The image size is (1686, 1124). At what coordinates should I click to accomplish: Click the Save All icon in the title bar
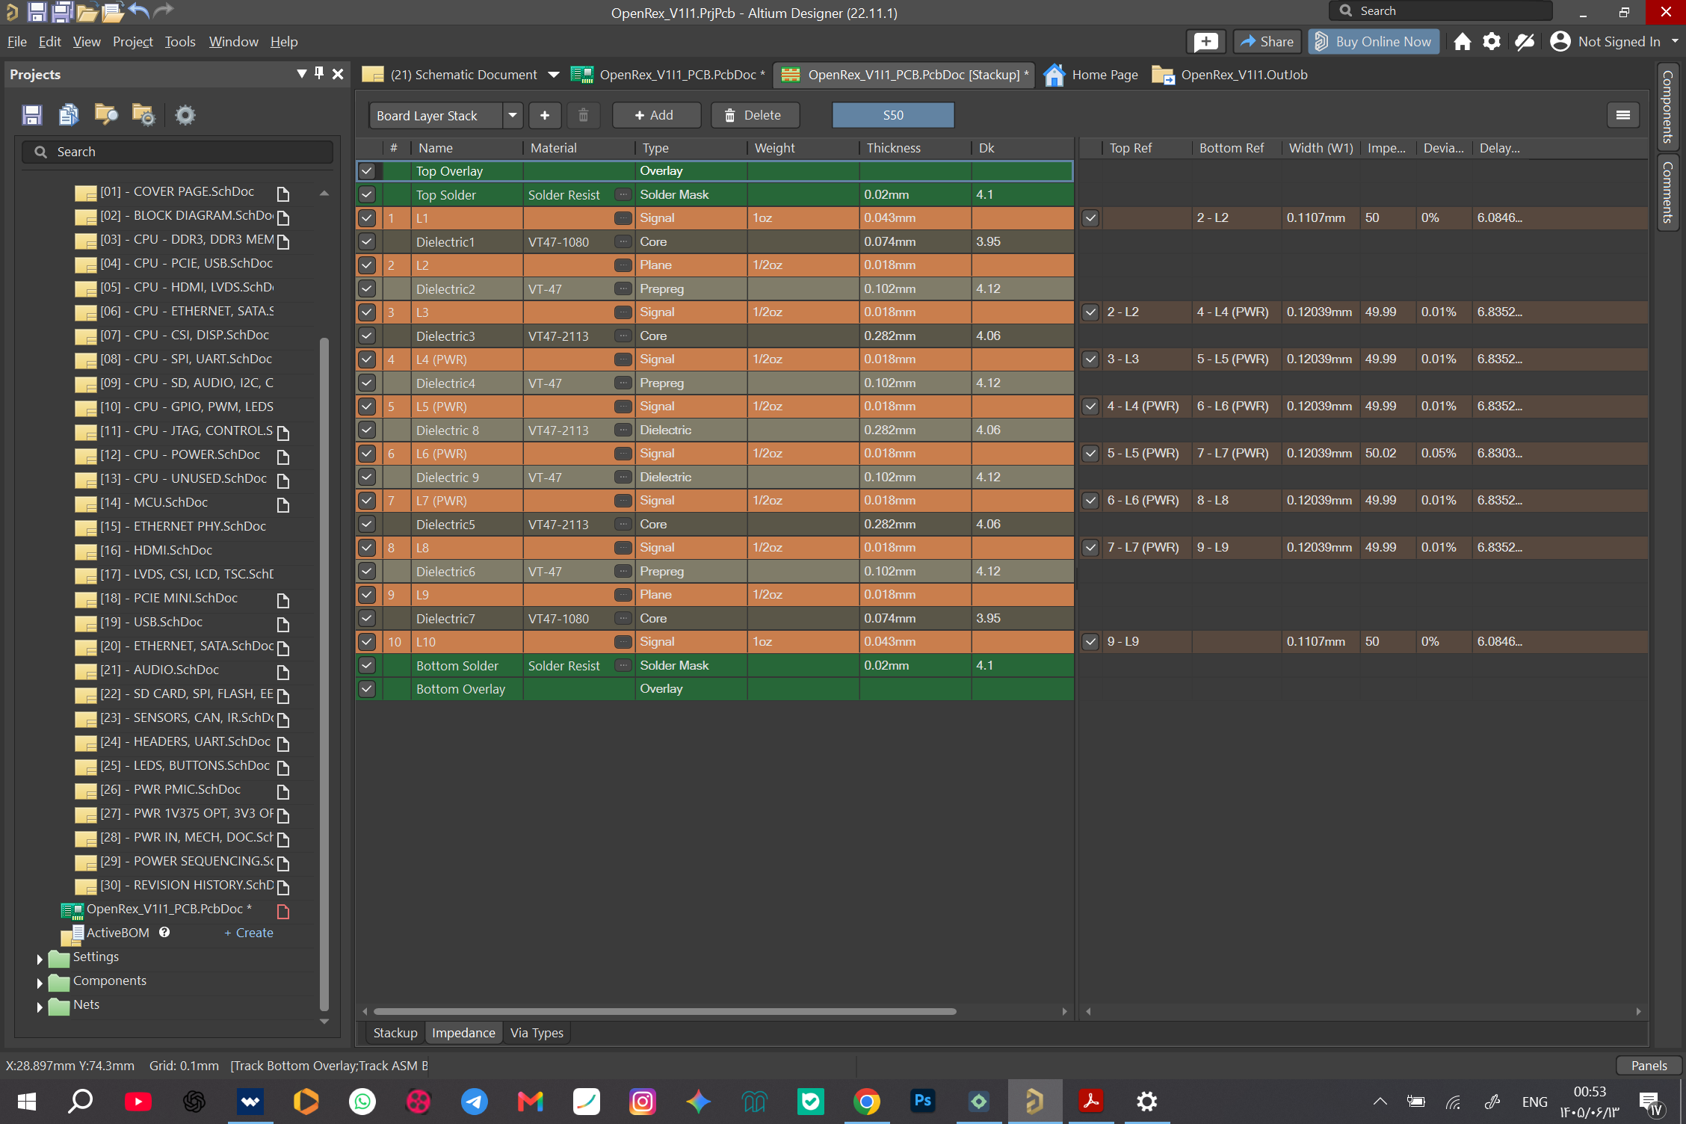[x=62, y=11]
